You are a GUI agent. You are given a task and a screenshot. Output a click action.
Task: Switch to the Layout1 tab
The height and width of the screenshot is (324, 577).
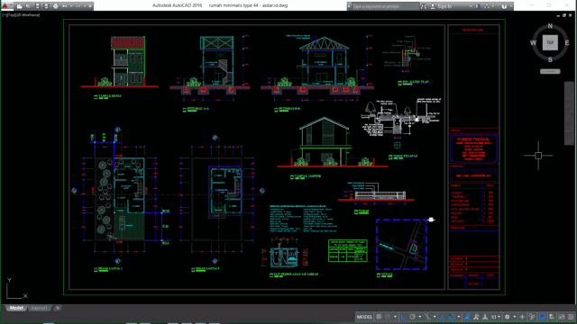click(40, 308)
